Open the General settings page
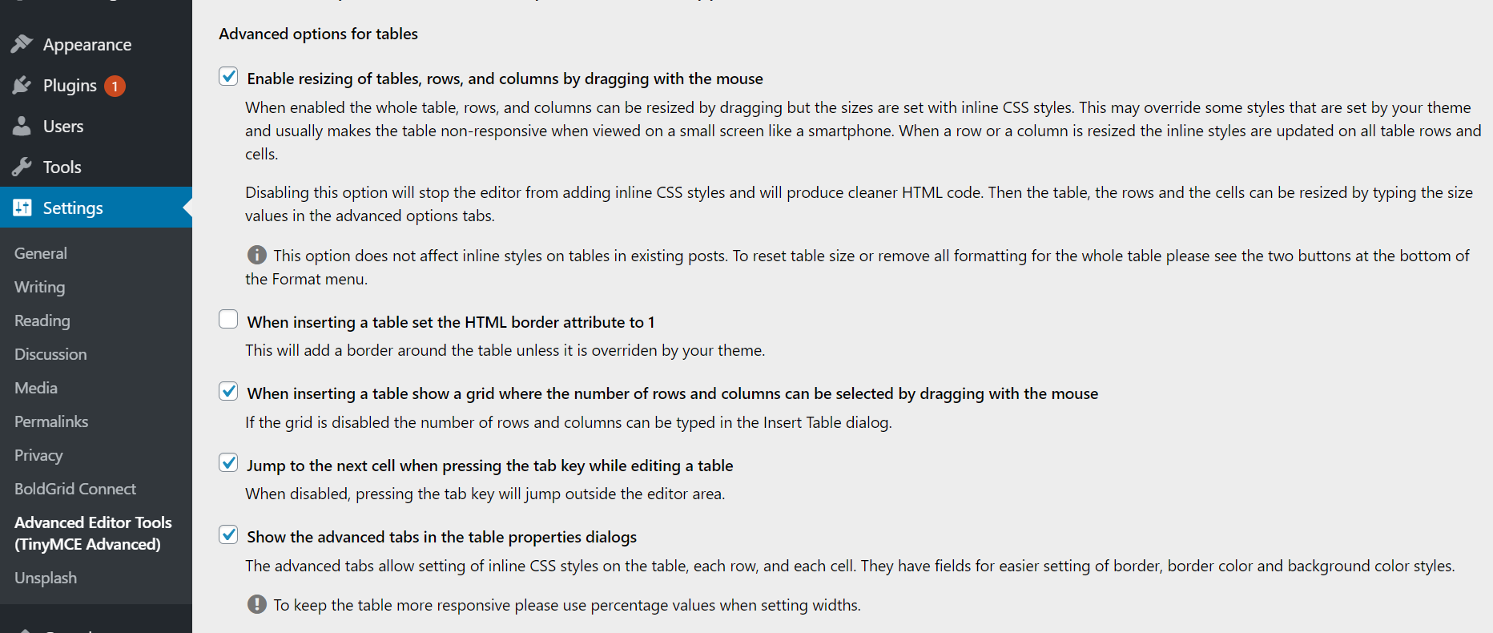The width and height of the screenshot is (1493, 633). point(40,253)
